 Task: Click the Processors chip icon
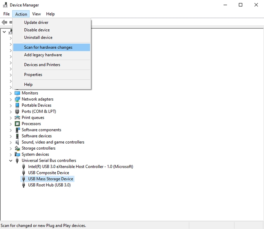(x=17, y=124)
